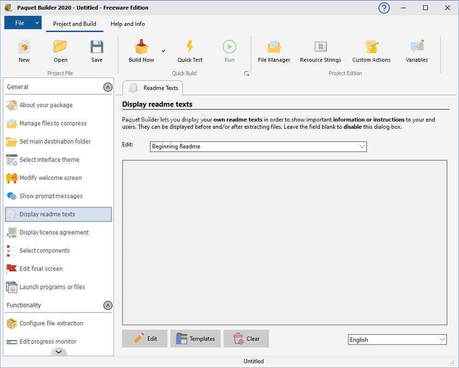Open Manage files to compress

point(58,123)
